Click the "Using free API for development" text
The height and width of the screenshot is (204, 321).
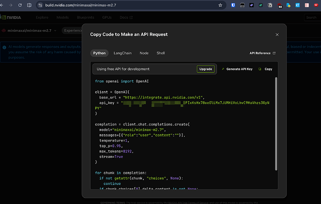pyautogui.click(x=123, y=69)
